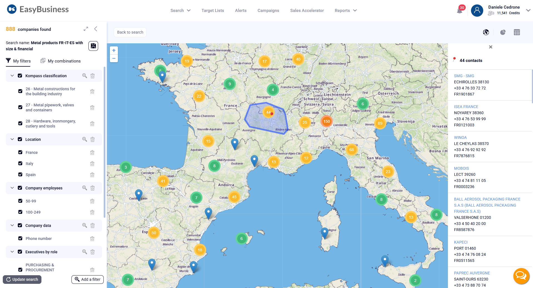Switch to table grid view icon
Image resolution: width=533 pixels, height=288 pixels.
[517, 32]
